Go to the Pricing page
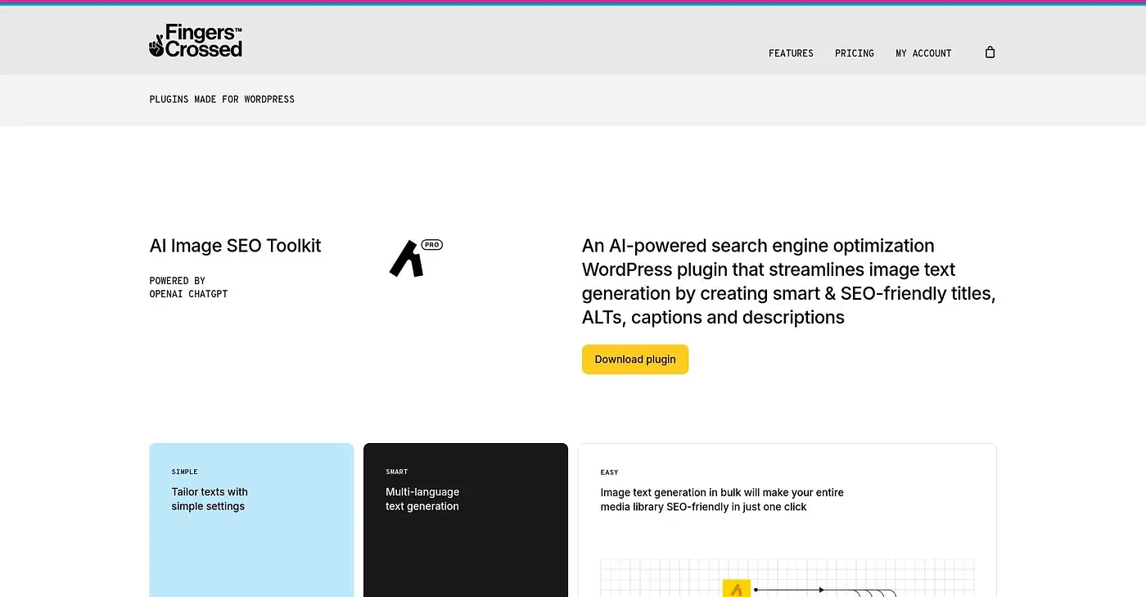Viewport: 1146px width, 597px height. (x=855, y=53)
